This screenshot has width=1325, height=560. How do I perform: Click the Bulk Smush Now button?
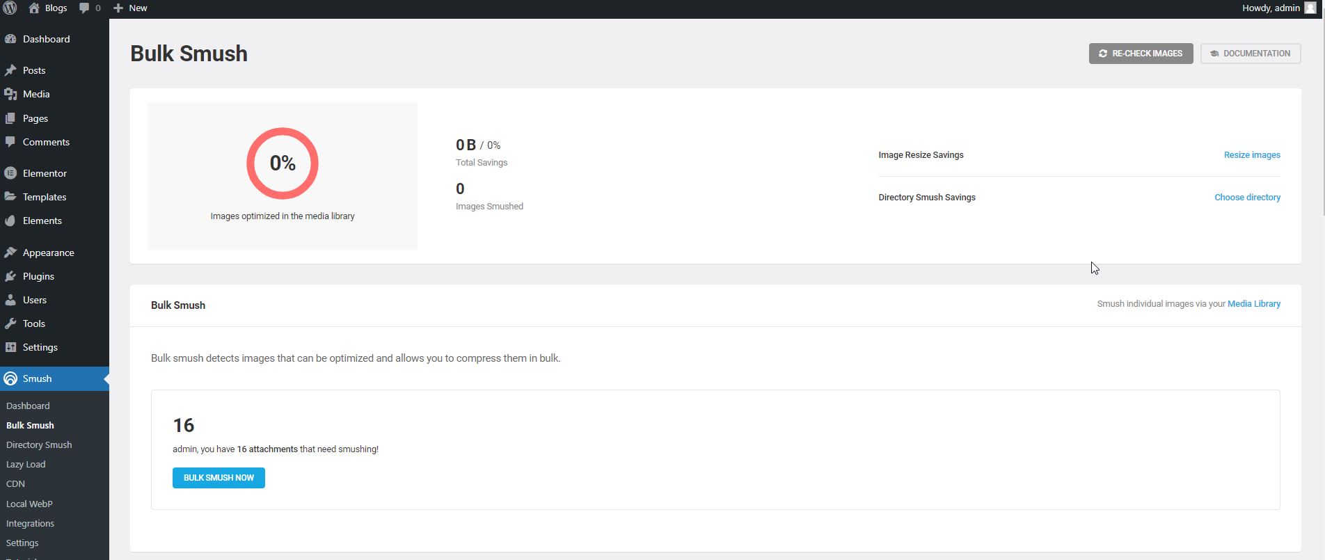pyautogui.click(x=219, y=478)
